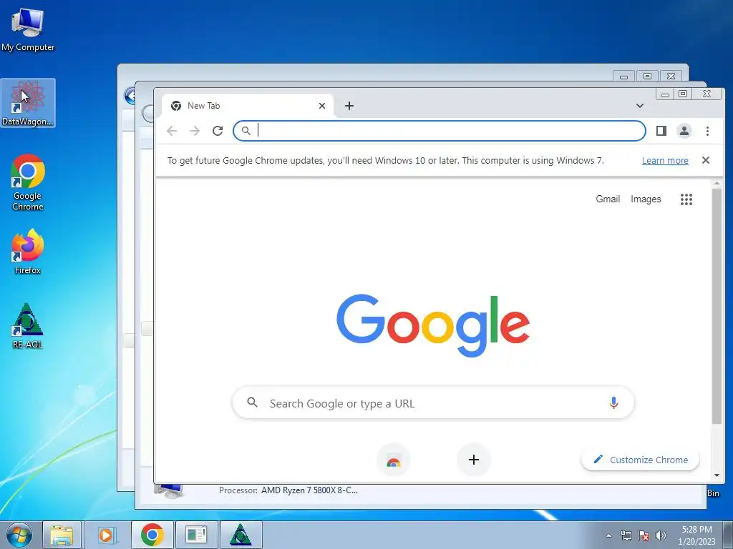Open Chrome profile avatar menu
This screenshot has height=549, width=733.
684,132
